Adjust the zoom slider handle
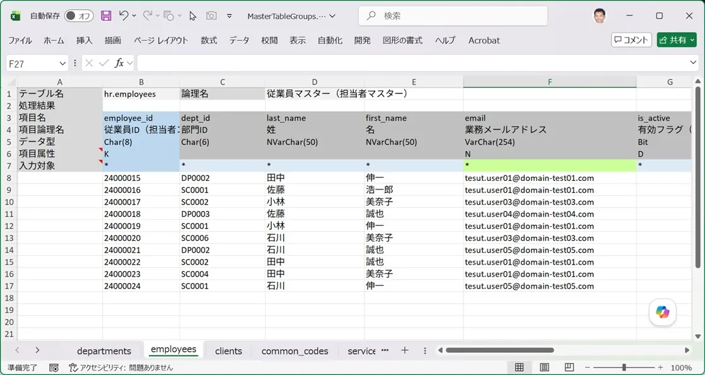 tap(624, 368)
